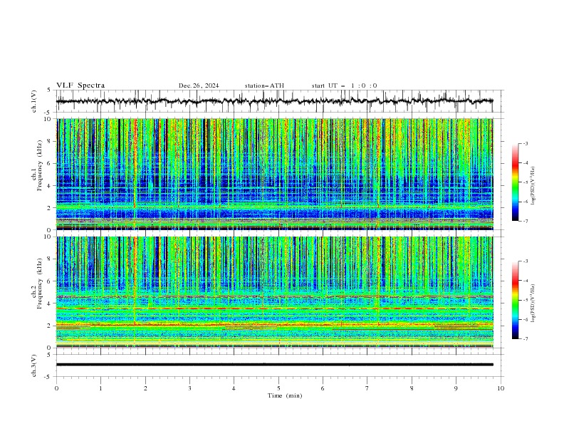Click the "-6" tick on the lower color bar
This screenshot has width=564, height=436.
[526, 319]
